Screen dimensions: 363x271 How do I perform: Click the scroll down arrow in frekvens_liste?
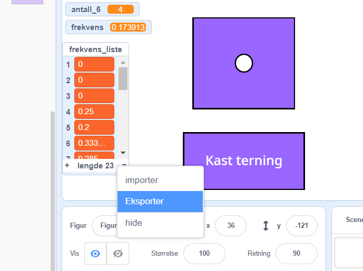pyautogui.click(x=123, y=153)
